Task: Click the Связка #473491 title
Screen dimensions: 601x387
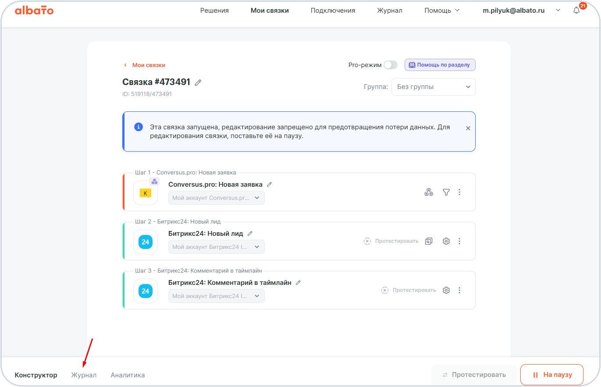Action: click(x=156, y=82)
